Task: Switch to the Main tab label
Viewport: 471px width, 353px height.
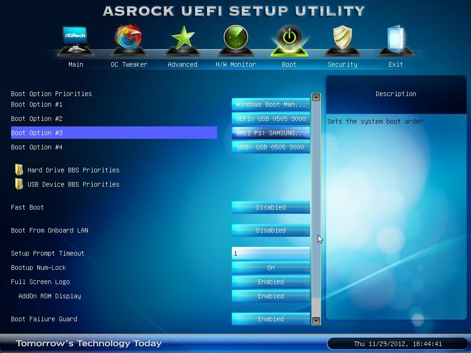Action: pyautogui.click(x=76, y=64)
